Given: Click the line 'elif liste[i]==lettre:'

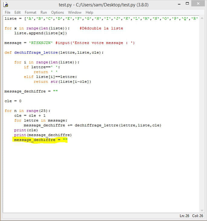Looking at the screenshot, I should (x=50, y=77).
